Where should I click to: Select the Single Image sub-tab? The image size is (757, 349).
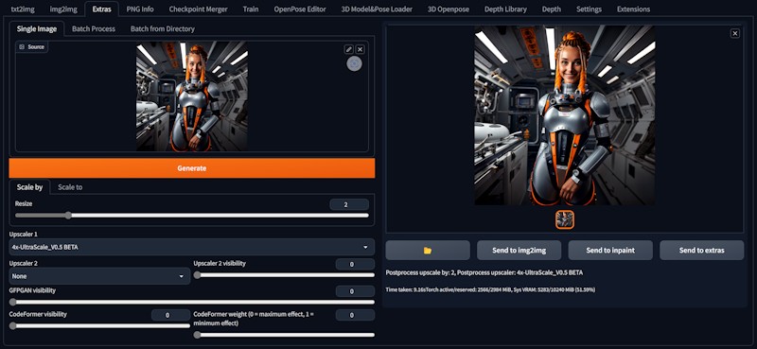tap(37, 28)
